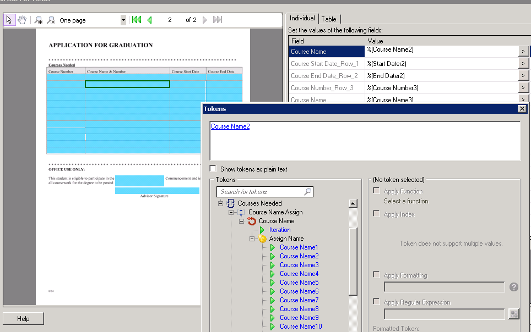
Task: Close the Tokens dialog
Action: click(522, 108)
